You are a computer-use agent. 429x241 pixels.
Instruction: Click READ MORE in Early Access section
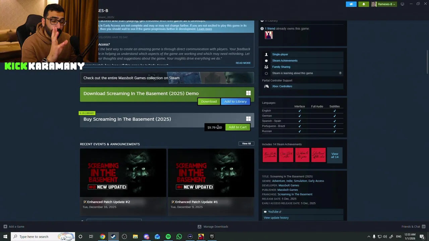(x=243, y=63)
